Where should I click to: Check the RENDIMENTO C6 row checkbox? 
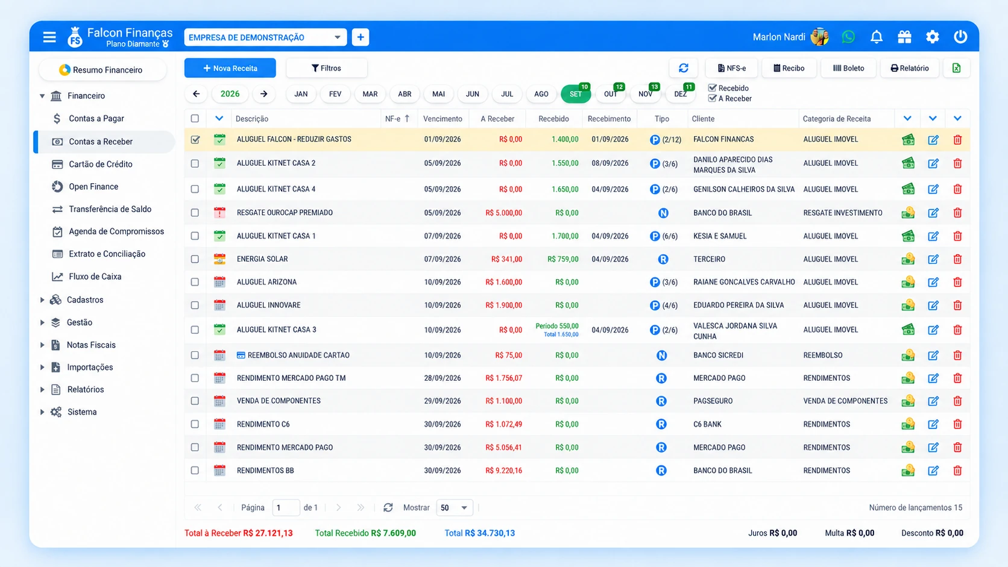pyautogui.click(x=195, y=424)
